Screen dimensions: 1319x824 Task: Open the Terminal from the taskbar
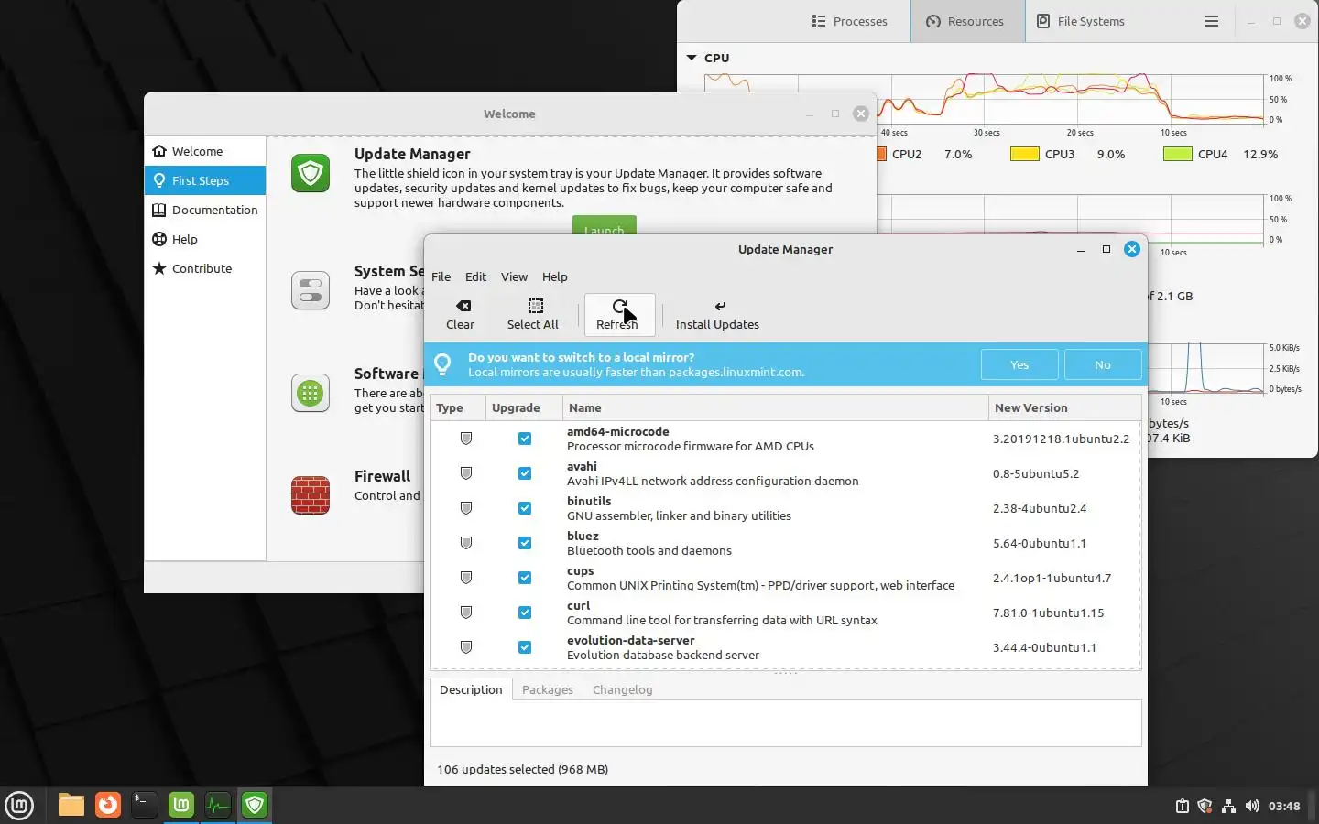pyautogui.click(x=145, y=805)
